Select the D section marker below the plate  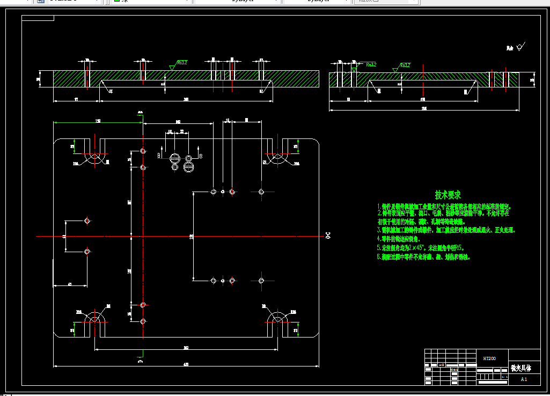(140, 361)
